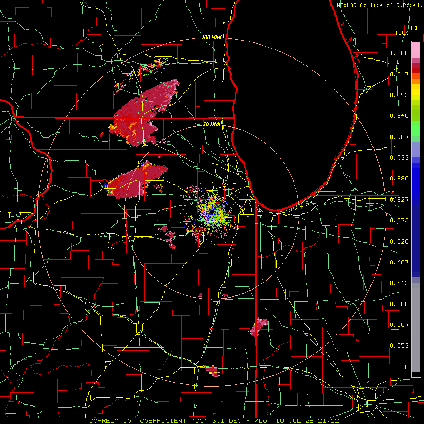The image size is (424, 424).
Task: Click the 0.360 scale value
Action: point(399,304)
